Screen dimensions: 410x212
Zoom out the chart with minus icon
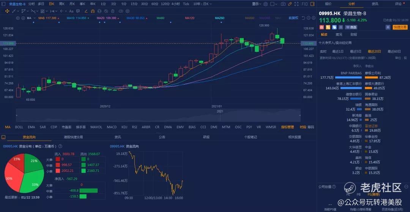pyautogui.click(x=309, y=18)
